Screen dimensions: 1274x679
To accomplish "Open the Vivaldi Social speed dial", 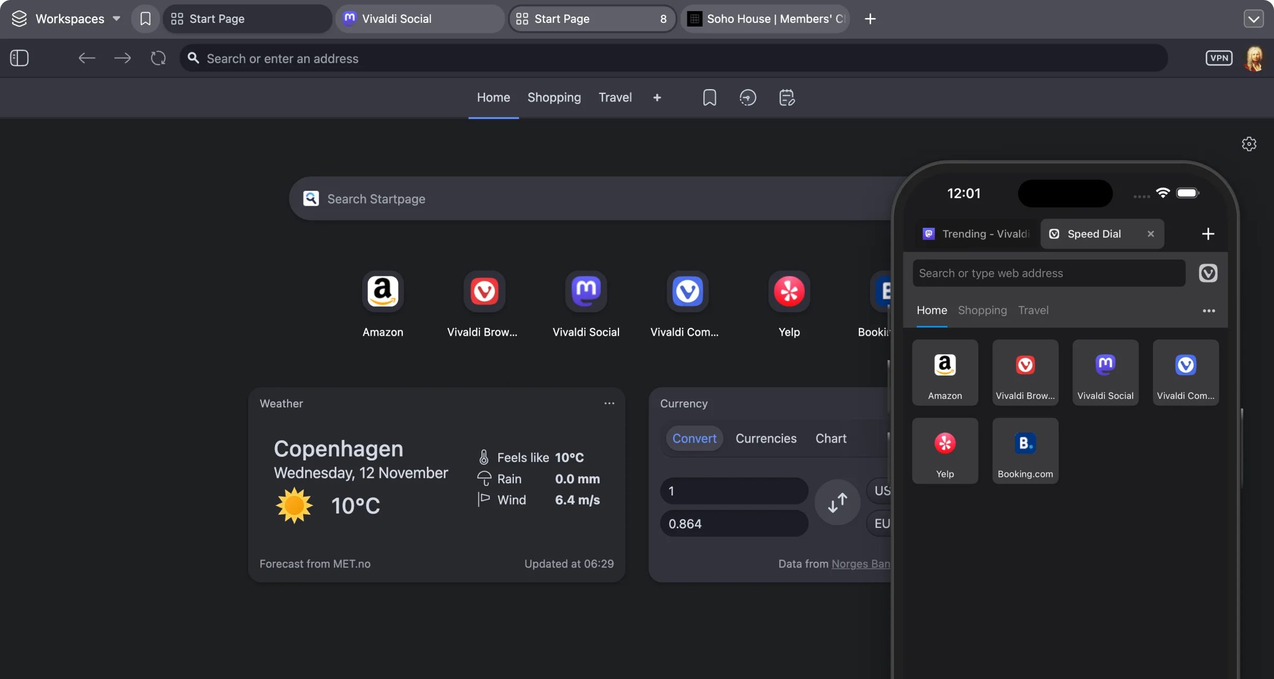I will point(586,291).
